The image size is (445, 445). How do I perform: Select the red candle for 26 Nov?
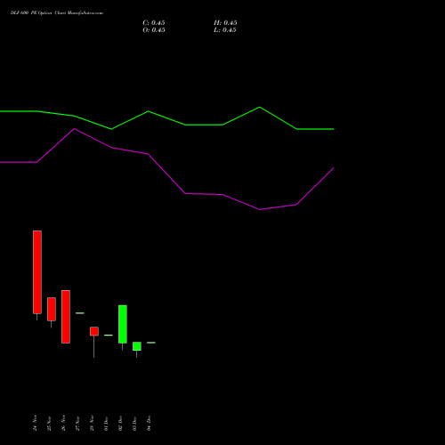(66, 317)
